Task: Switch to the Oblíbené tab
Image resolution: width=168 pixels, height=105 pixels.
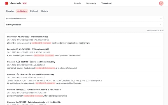Action: (x=34, y=11)
